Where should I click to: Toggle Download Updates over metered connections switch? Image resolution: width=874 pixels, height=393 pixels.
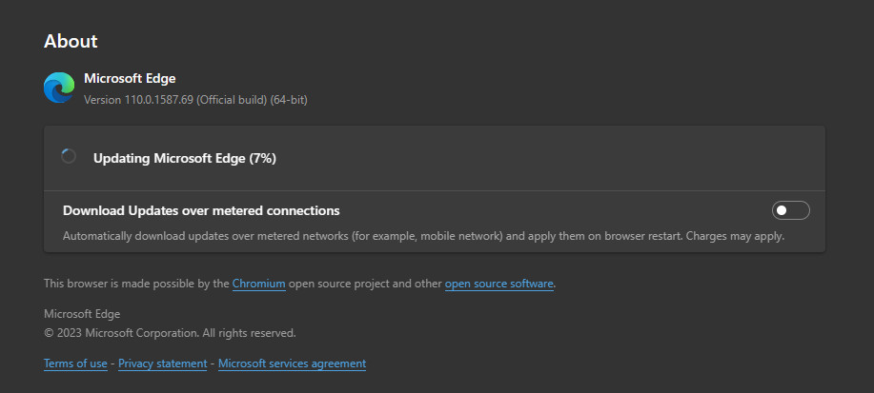coord(790,210)
